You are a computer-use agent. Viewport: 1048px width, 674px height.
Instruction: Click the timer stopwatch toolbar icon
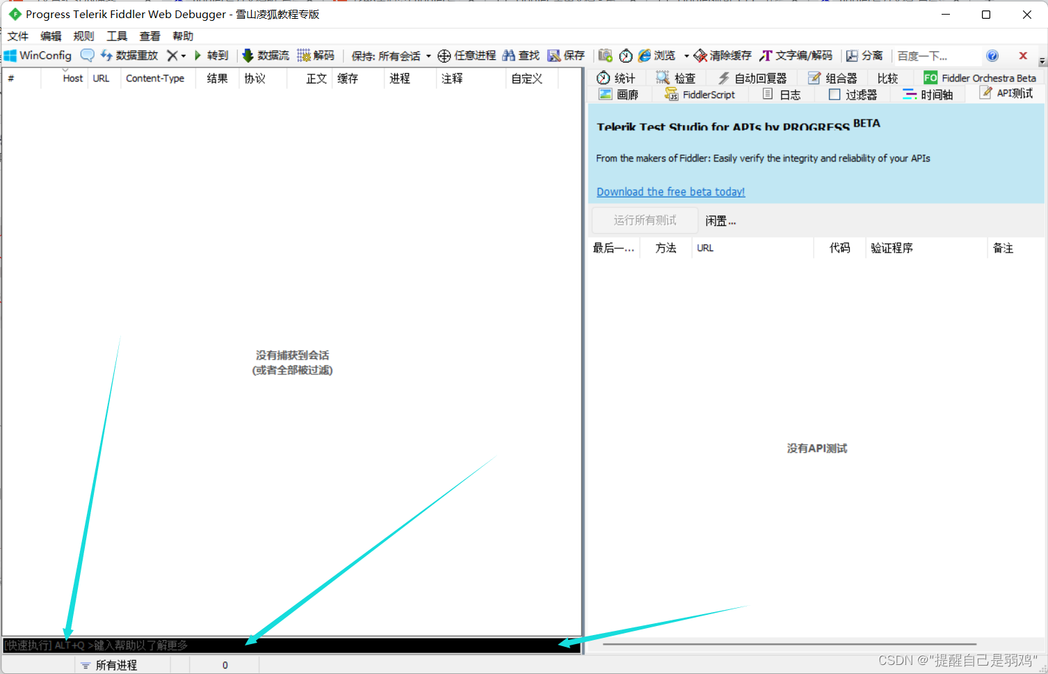[x=626, y=56]
